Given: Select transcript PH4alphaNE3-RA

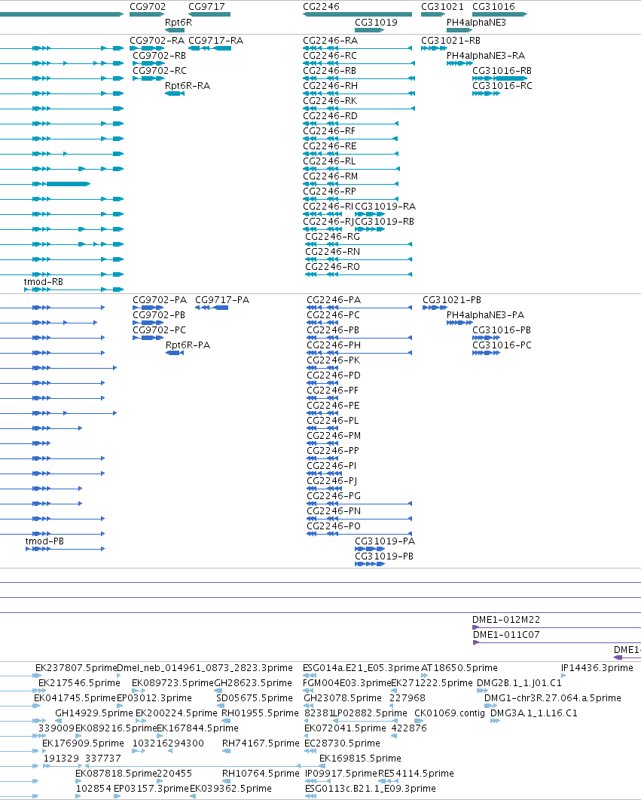Looking at the screenshot, I should click(486, 56).
